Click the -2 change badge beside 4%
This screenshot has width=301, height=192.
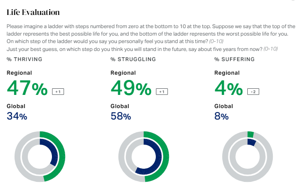point(253,91)
